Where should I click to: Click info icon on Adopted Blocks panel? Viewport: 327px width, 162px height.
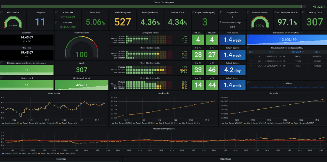[x=193, y=11]
